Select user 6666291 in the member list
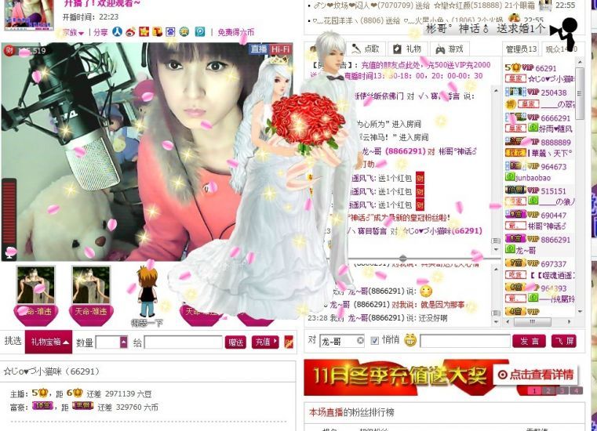597x431 pixels. pyautogui.click(x=555, y=118)
